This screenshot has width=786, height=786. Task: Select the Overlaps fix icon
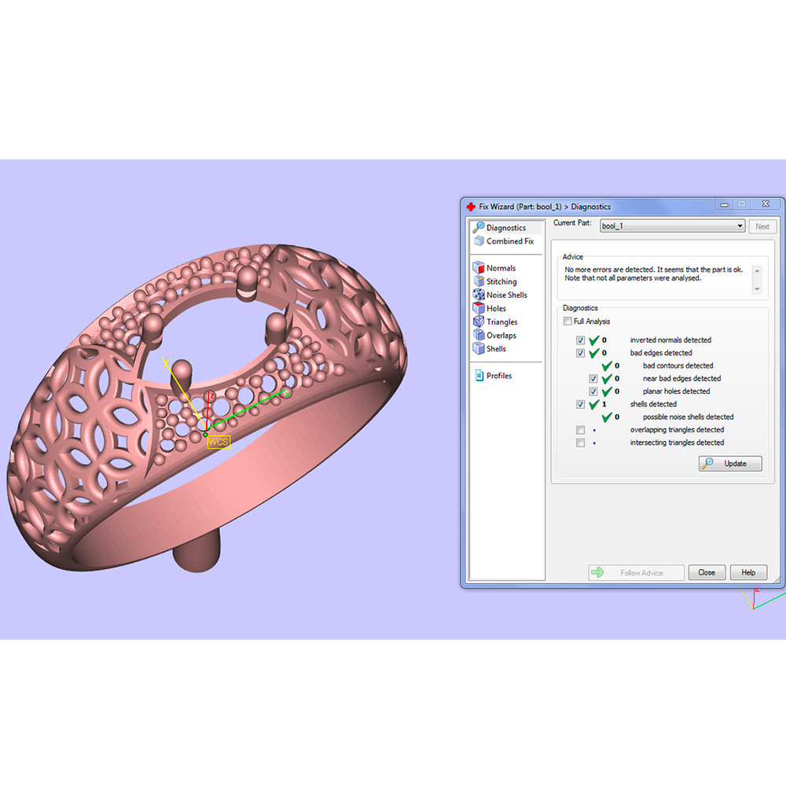tap(479, 336)
